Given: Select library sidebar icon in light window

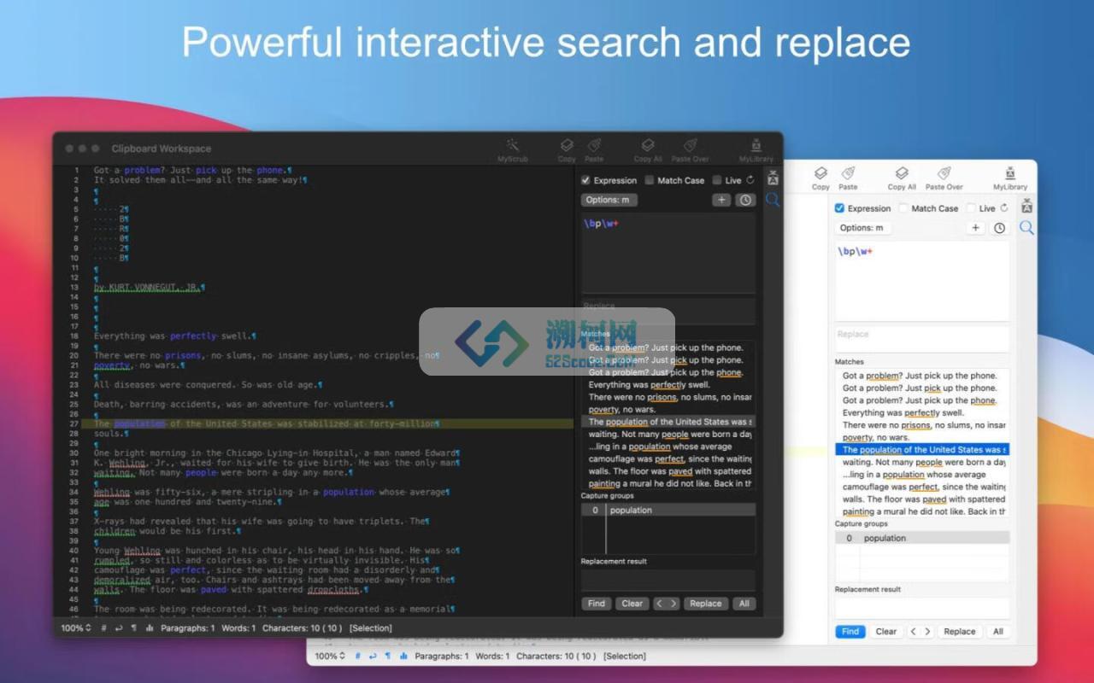Looking at the screenshot, I should pyautogui.click(x=1026, y=206).
